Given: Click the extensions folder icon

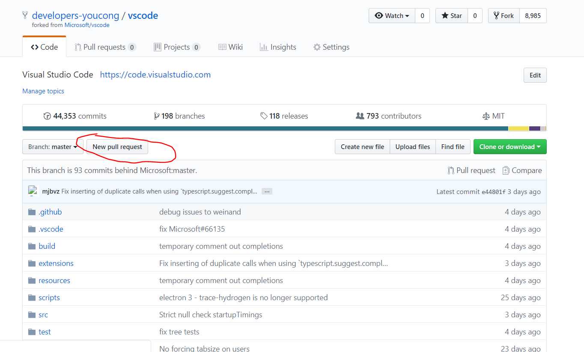Looking at the screenshot, I should [x=32, y=263].
